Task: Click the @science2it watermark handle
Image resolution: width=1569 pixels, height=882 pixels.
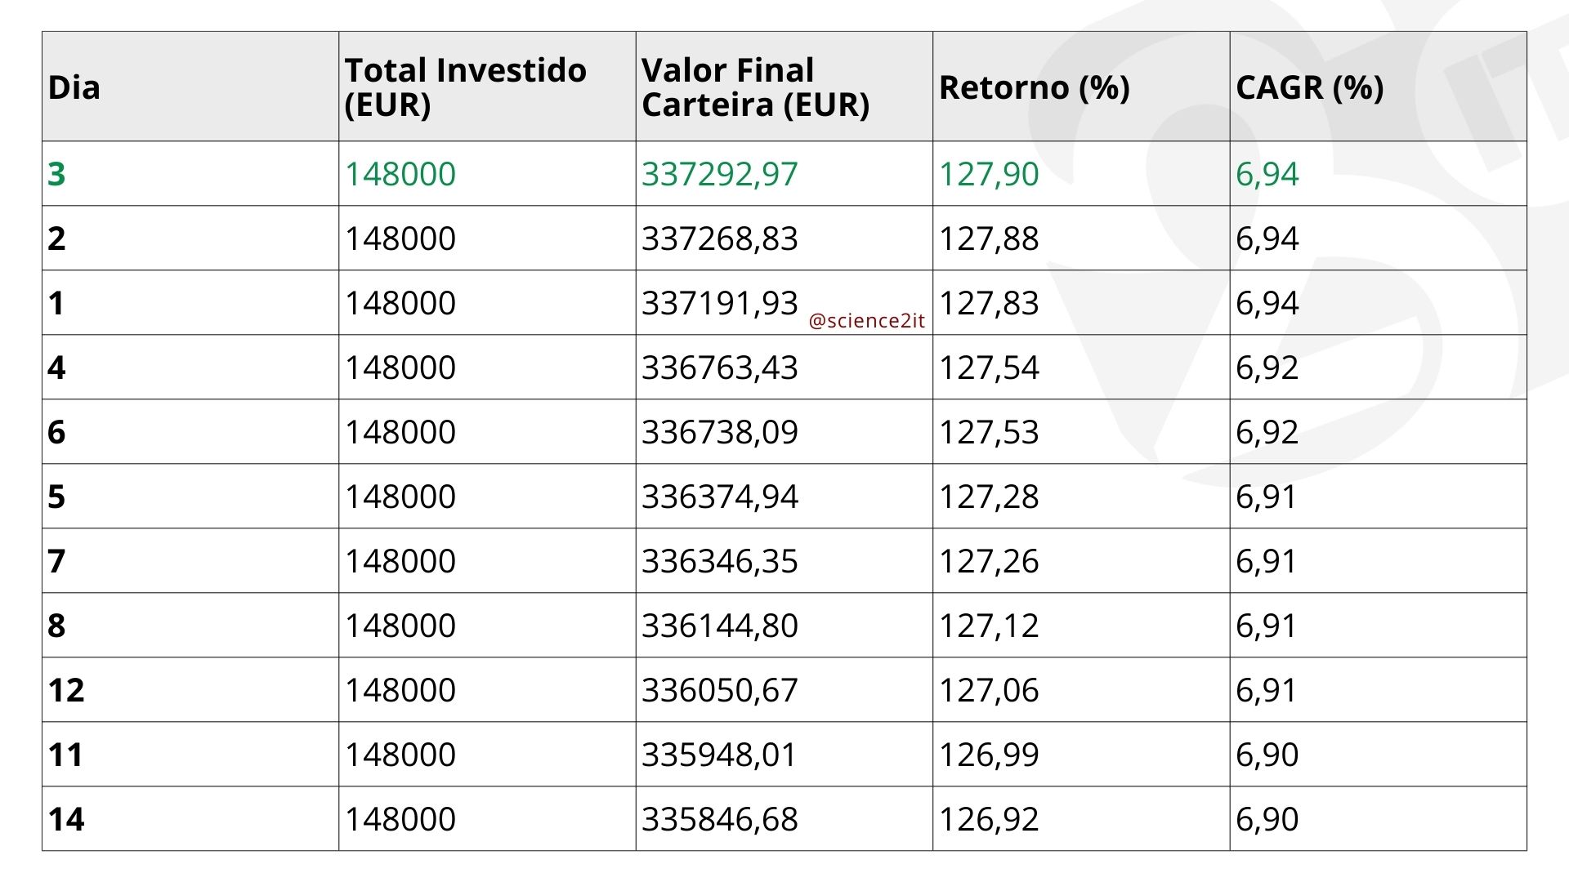Action: pyautogui.click(x=866, y=321)
